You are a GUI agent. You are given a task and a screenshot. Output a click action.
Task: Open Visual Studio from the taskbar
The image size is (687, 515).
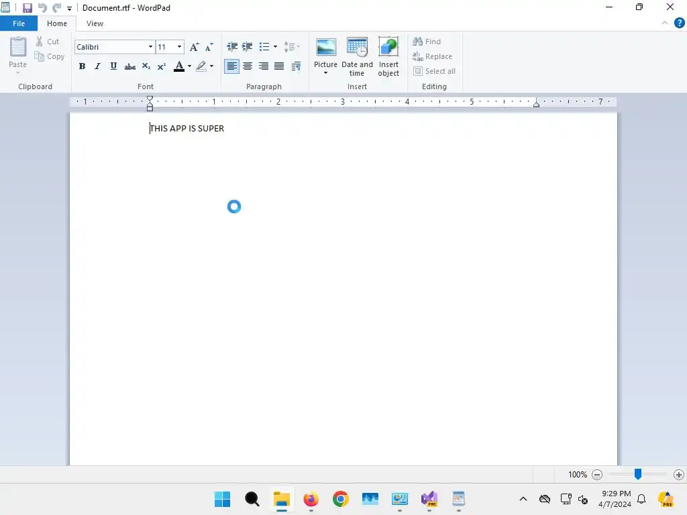(x=429, y=499)
